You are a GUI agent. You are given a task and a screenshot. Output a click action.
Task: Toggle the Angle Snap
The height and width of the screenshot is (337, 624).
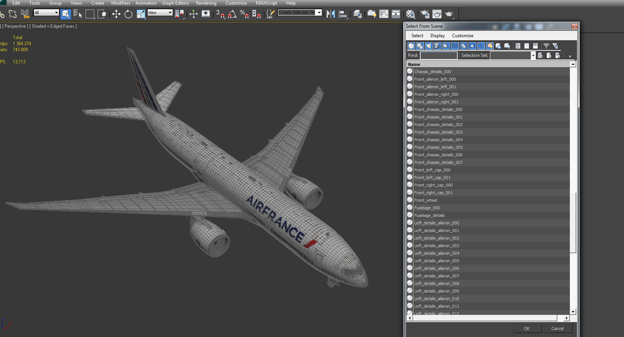[232, 14]
